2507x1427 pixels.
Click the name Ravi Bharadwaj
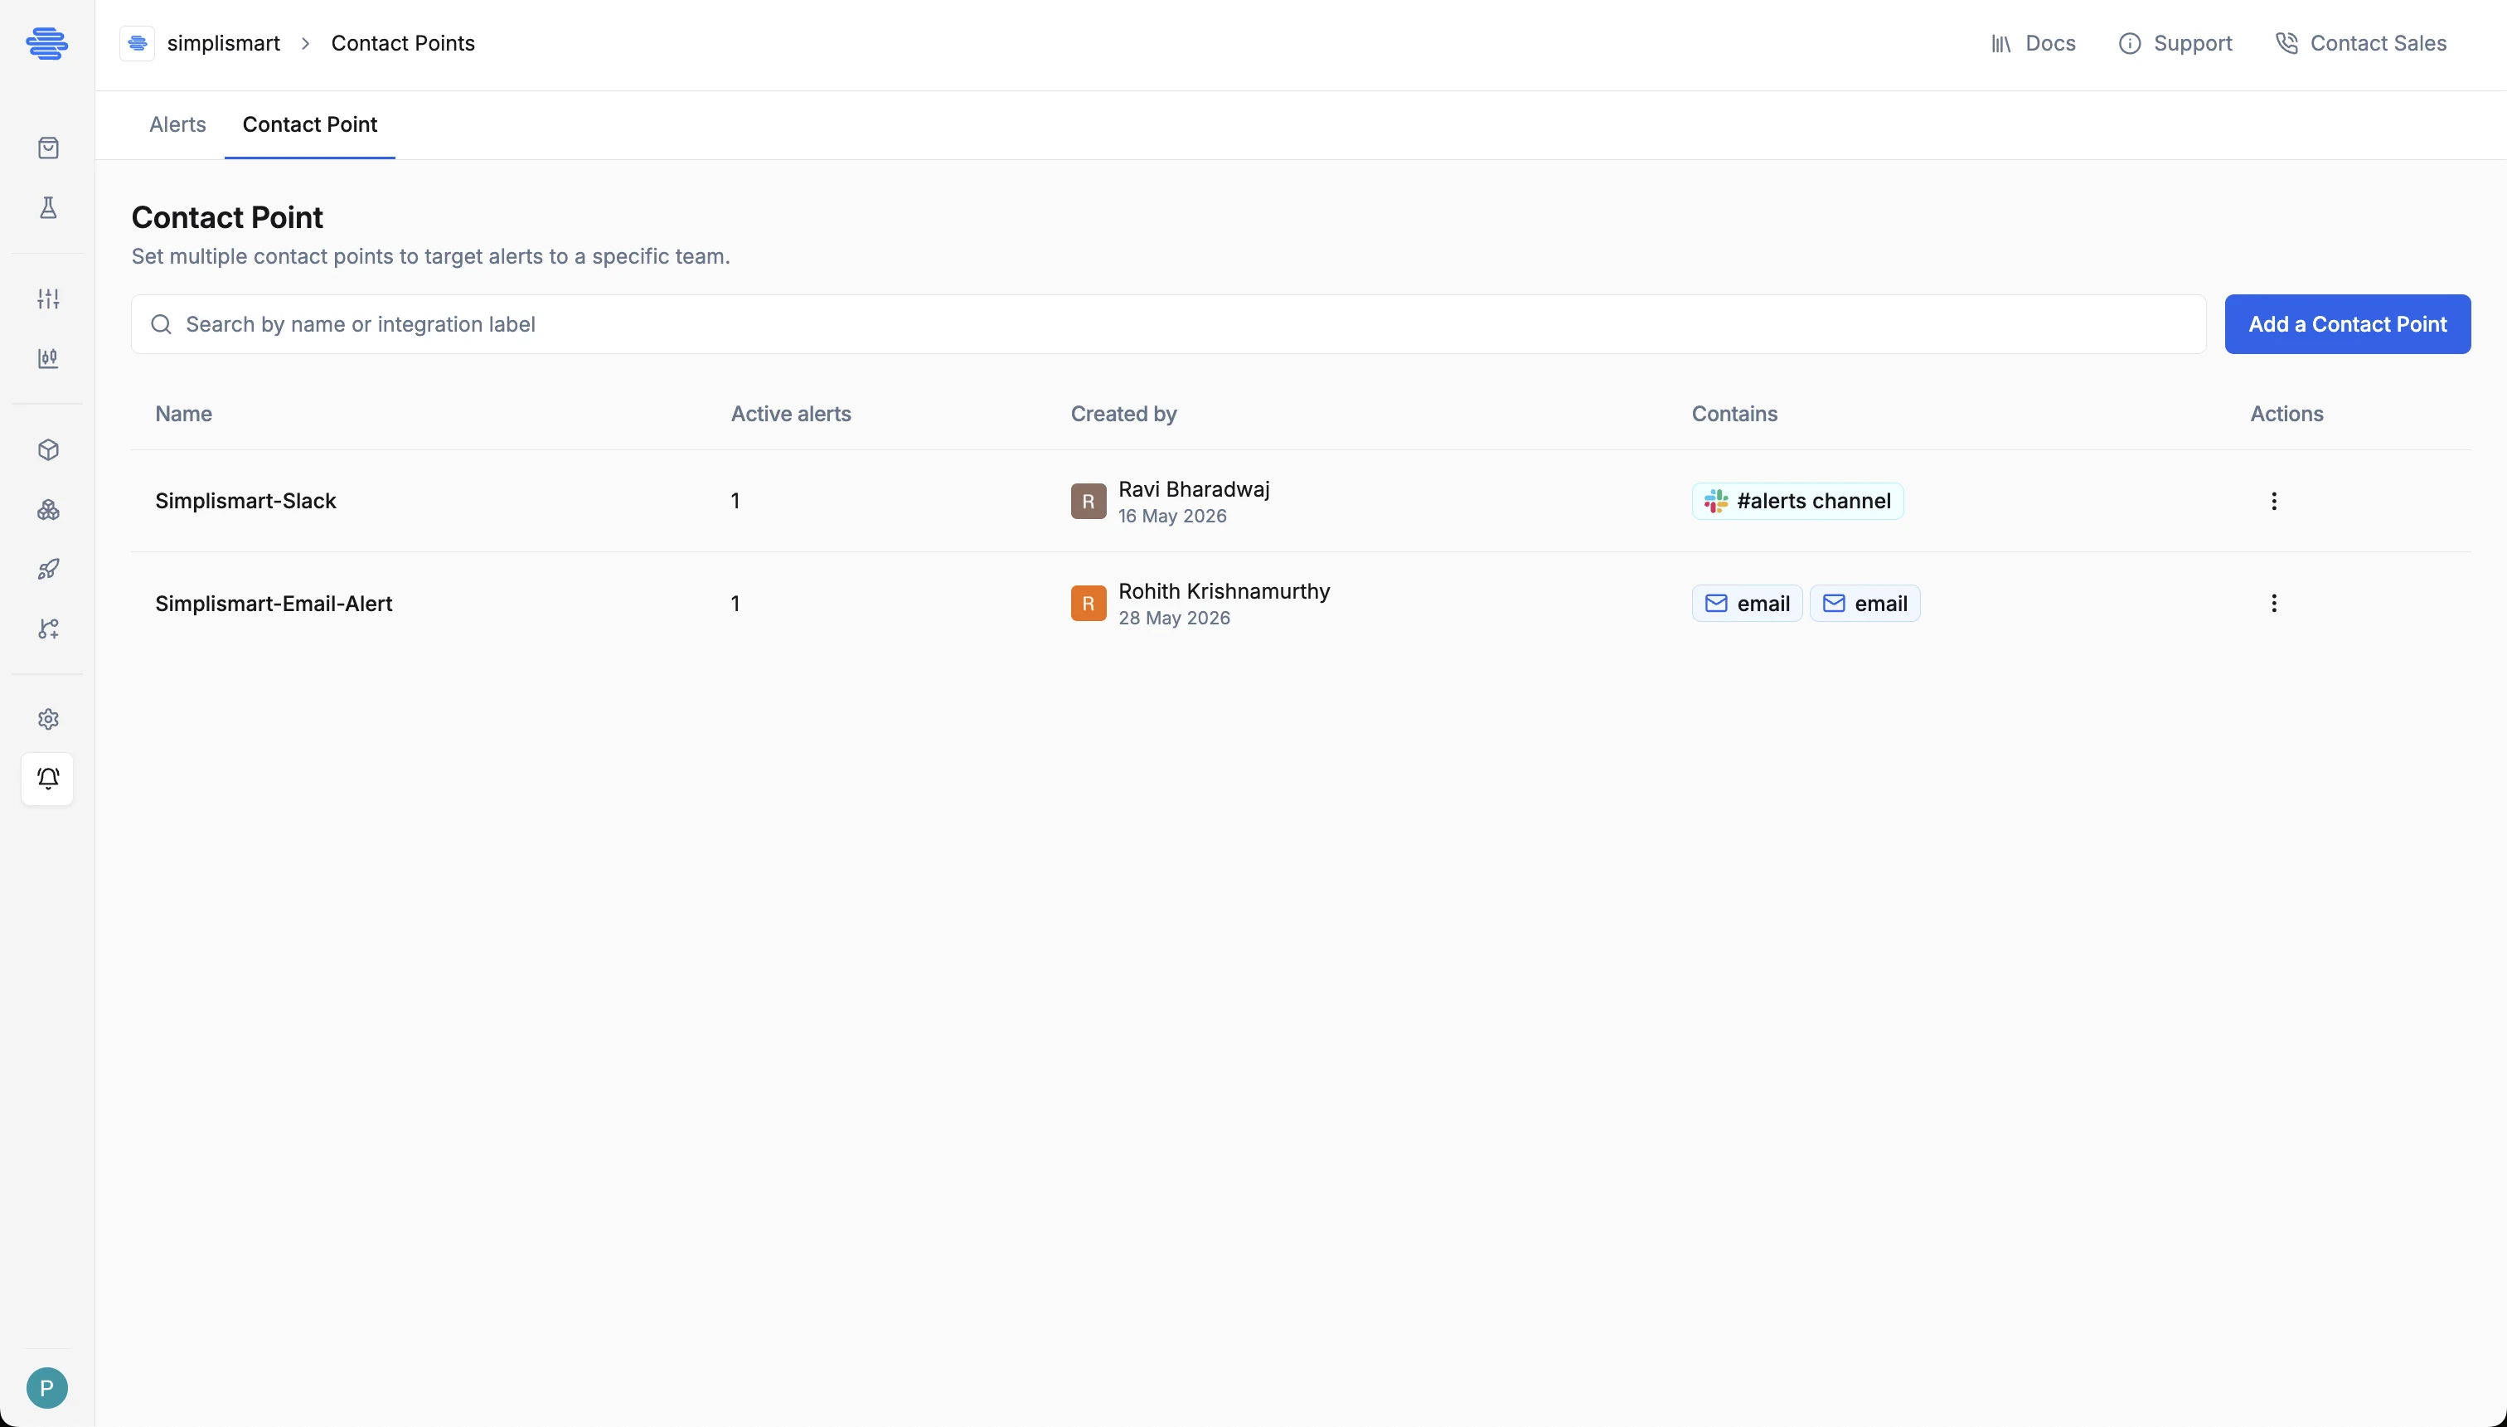1195,489
